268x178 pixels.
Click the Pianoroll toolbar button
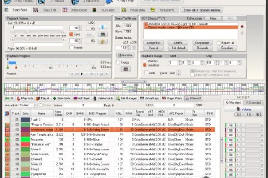coord(193,98)
